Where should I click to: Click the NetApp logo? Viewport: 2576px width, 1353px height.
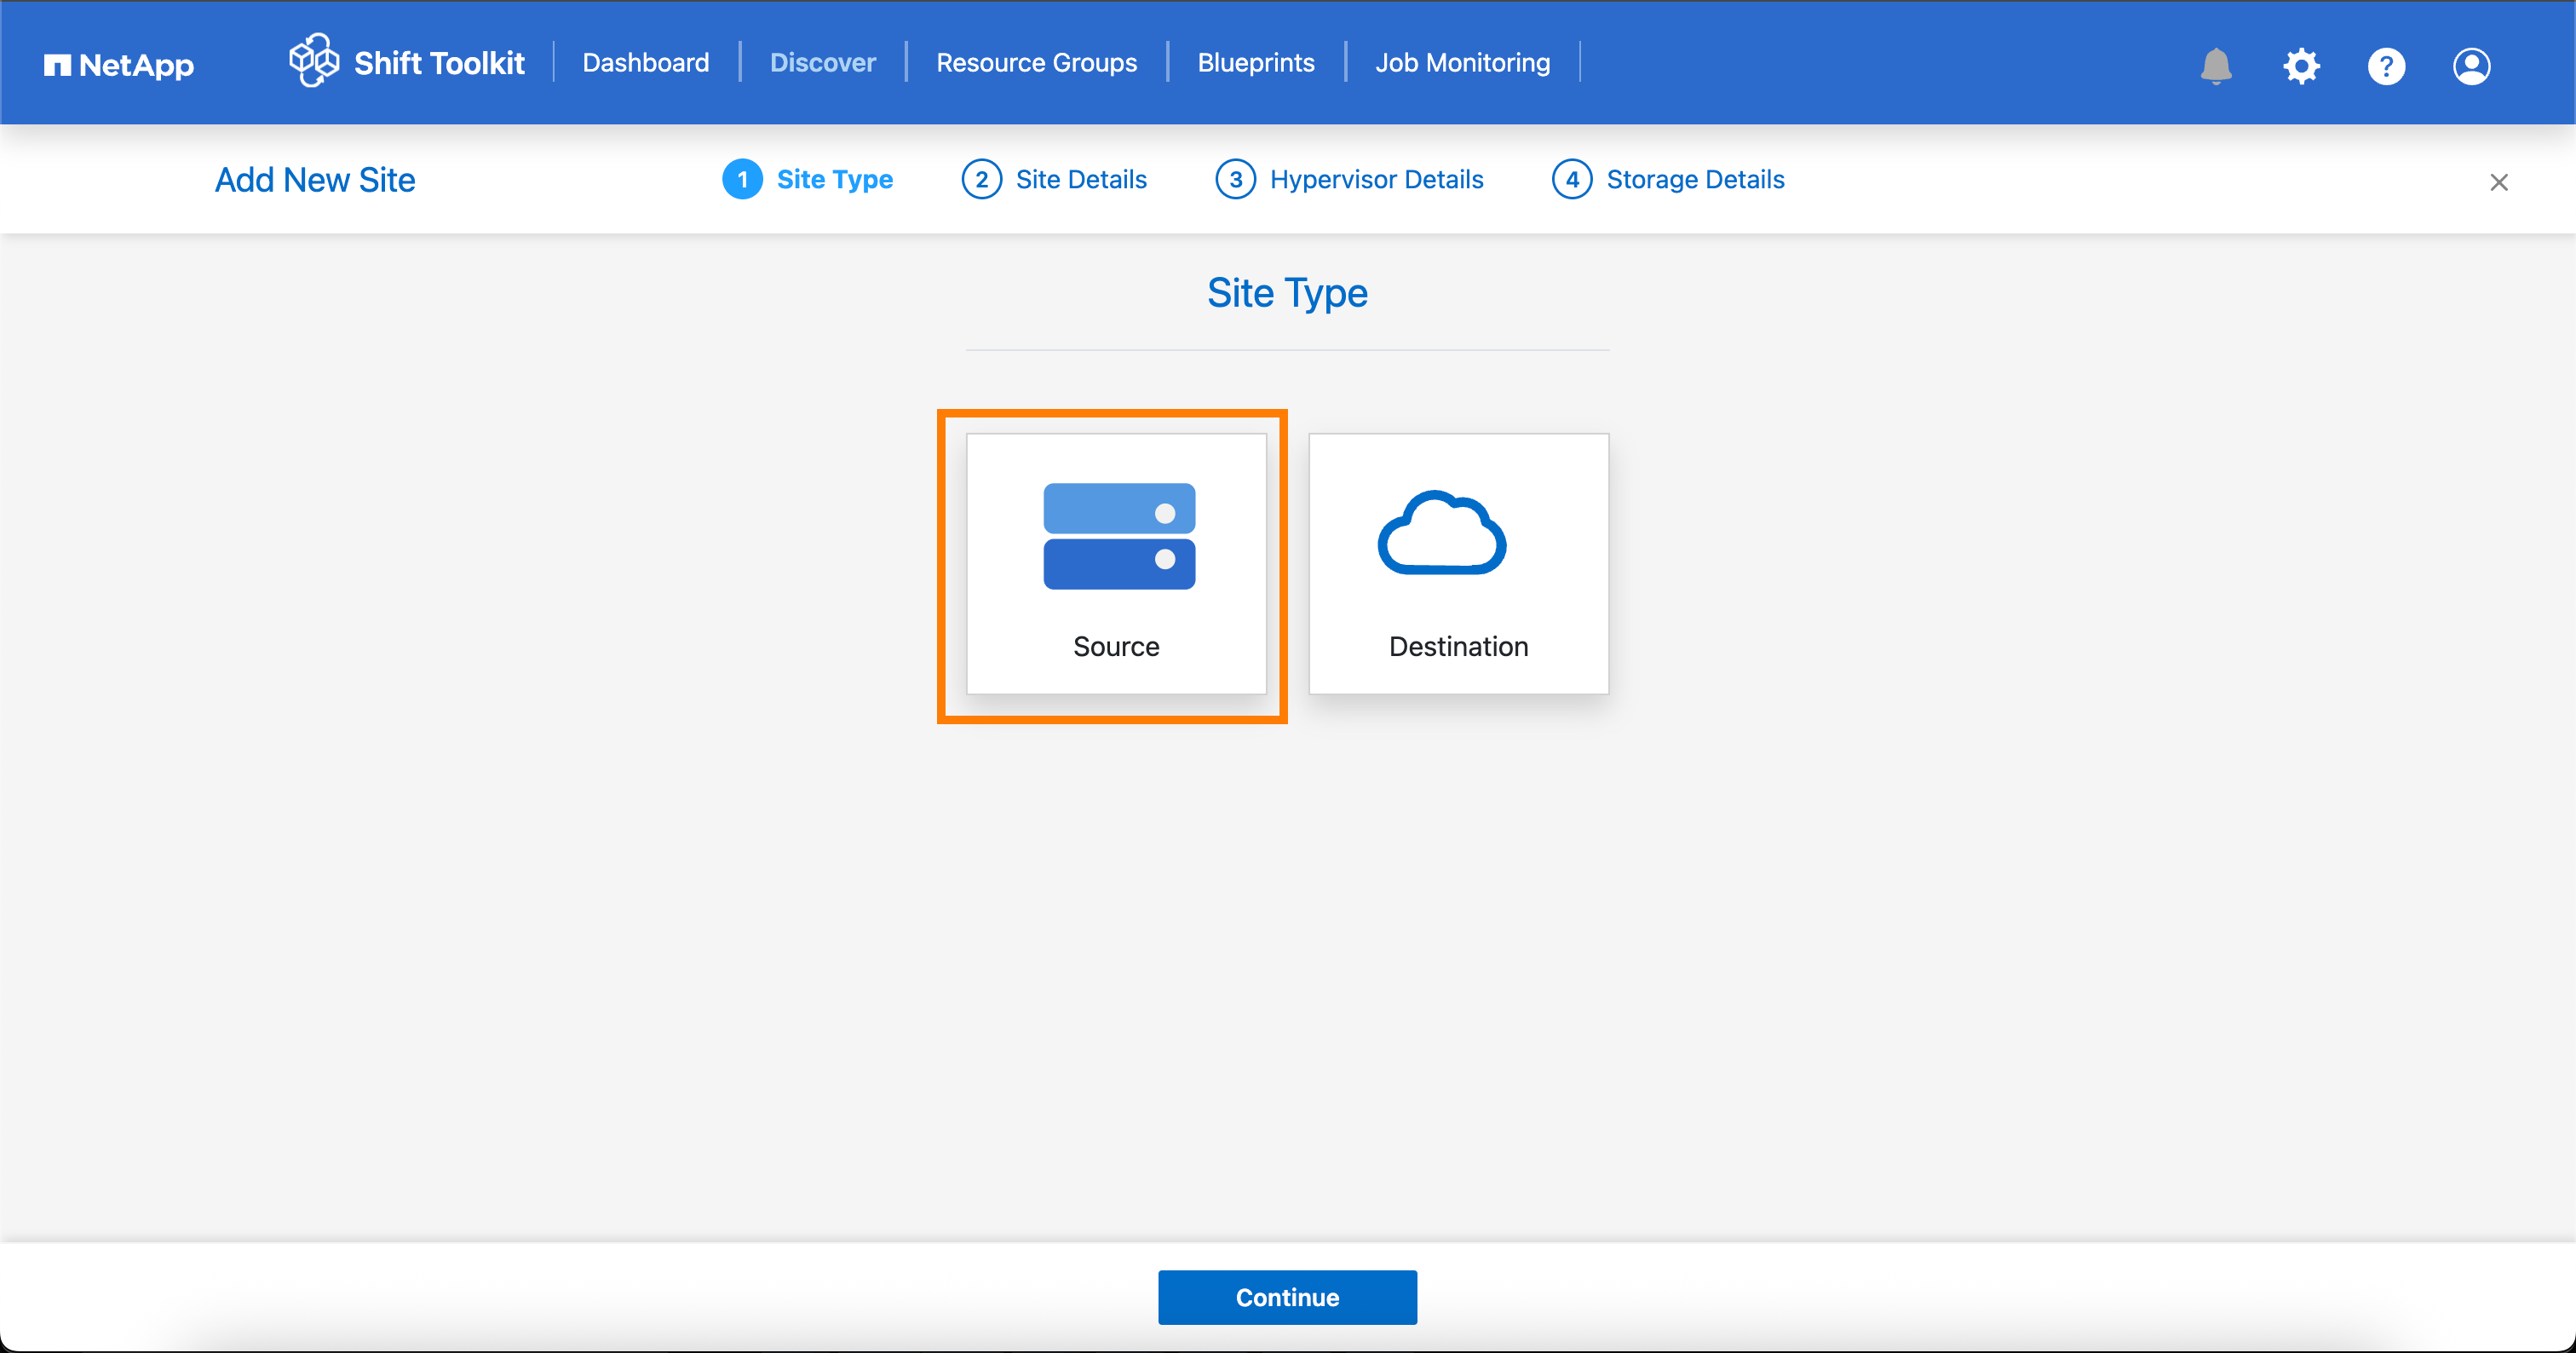click(119, 65)
